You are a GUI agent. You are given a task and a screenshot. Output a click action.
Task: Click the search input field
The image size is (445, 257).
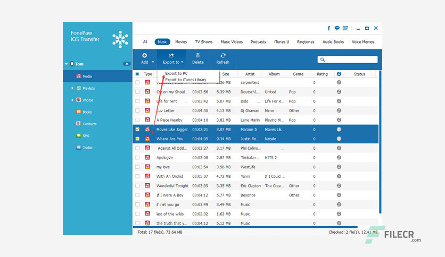click(348, 59)
